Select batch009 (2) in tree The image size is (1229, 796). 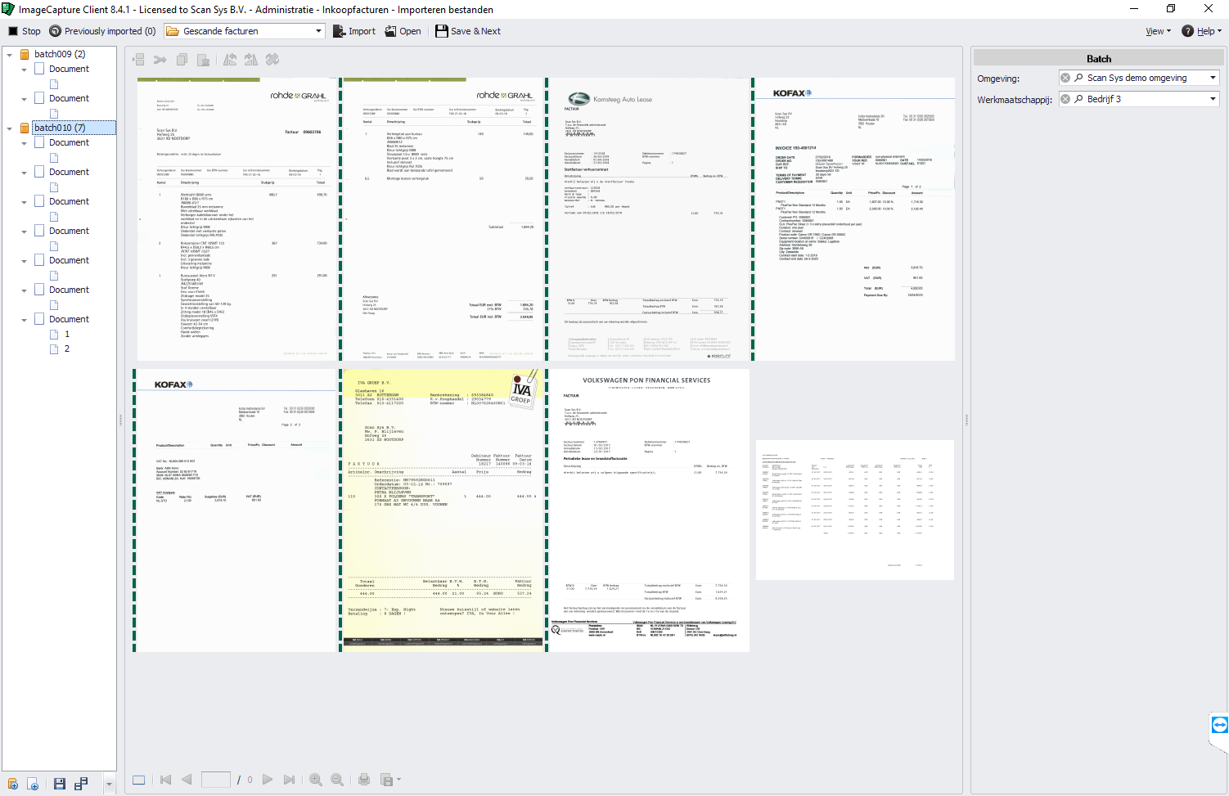point(60,54)
